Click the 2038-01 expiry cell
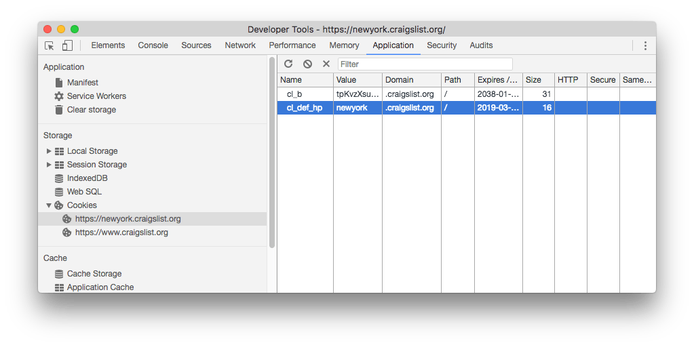Viewport: 694px width, 347px height. (x=499, y=94)
